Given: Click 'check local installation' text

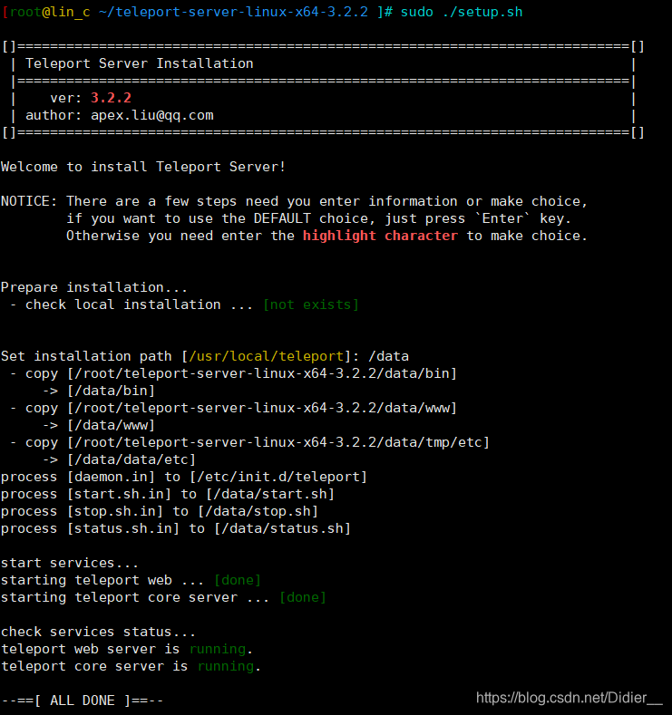Looking at the screenshot, I should [122, 304].
